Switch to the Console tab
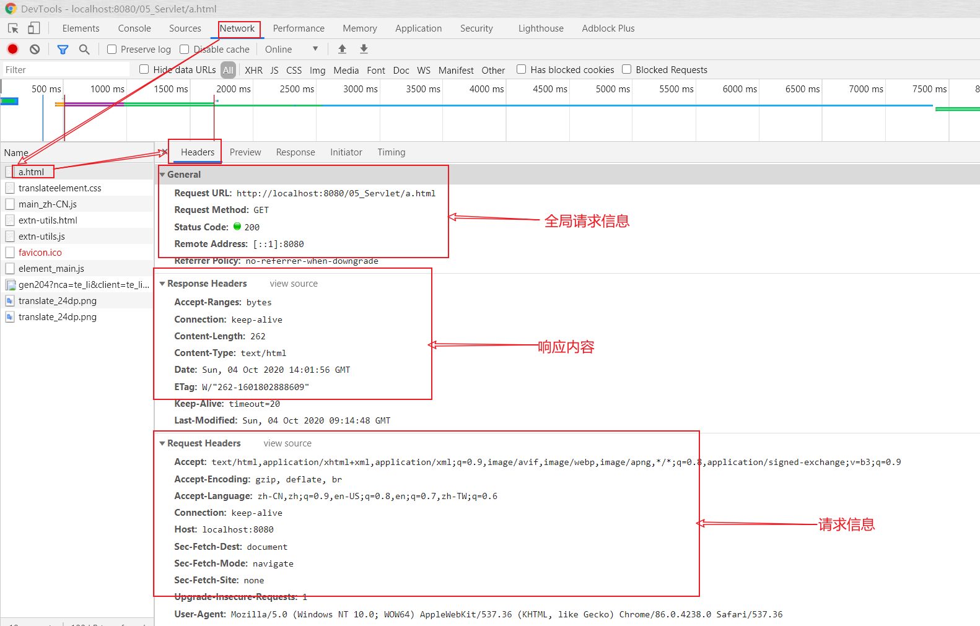The height and width of the screenshot is (626, 980). tap(134, 28)
